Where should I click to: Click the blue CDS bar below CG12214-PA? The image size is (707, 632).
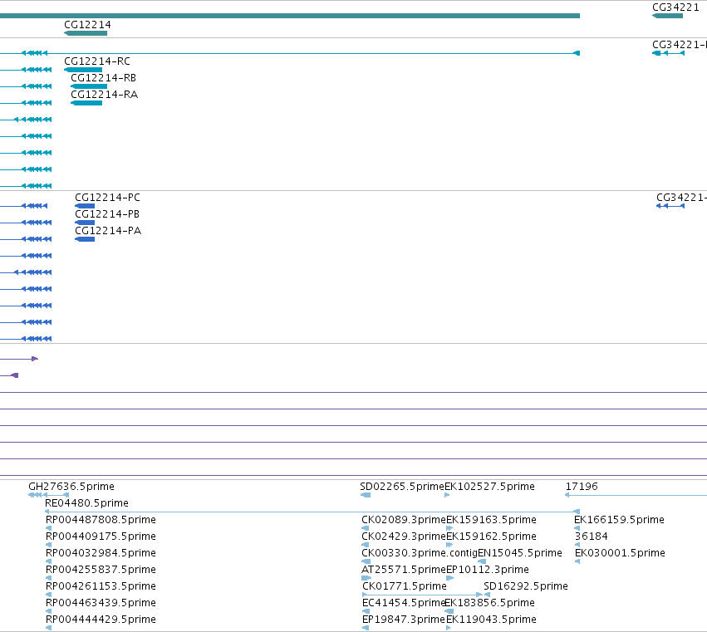(85, 239)
